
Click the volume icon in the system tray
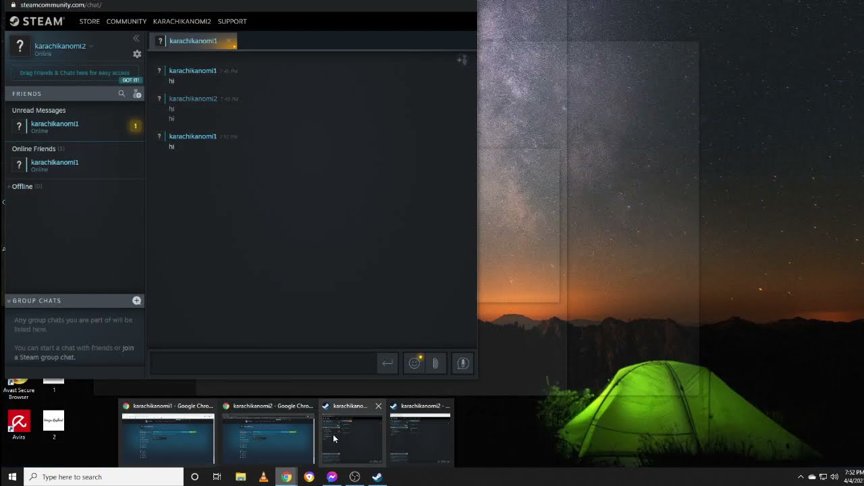coord(834,477)
